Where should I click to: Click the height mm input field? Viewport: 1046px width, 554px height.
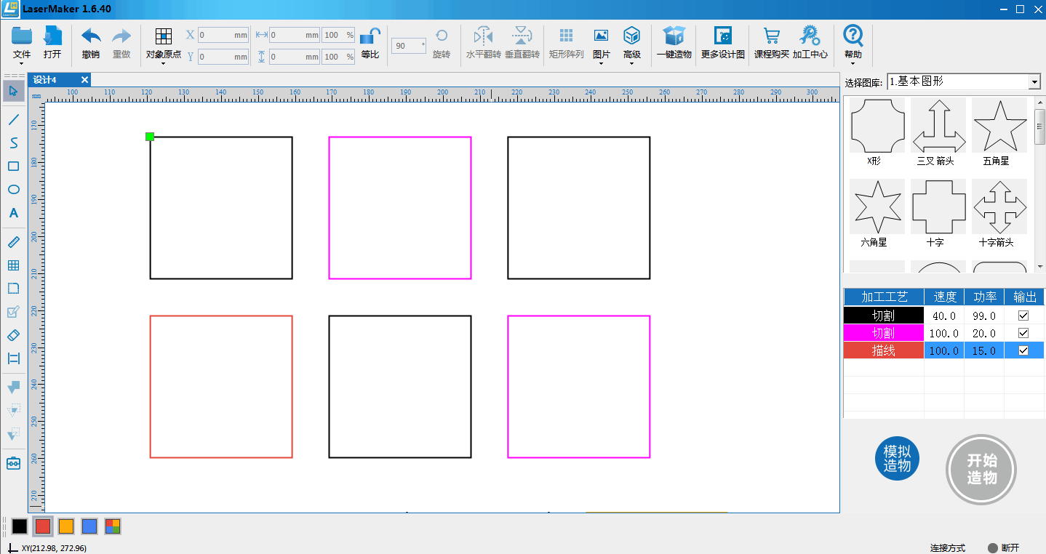295,57
